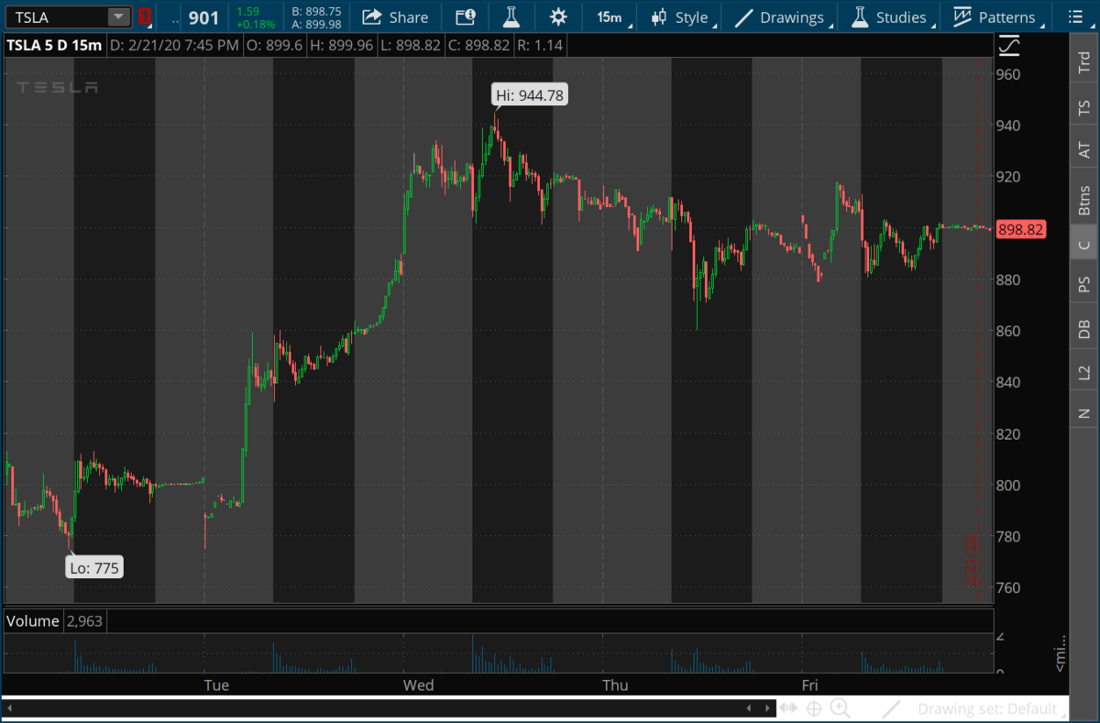Click the Lo: 775 price bubble
This screenshot has height=723, width=1100.
(x=93, y=568)
